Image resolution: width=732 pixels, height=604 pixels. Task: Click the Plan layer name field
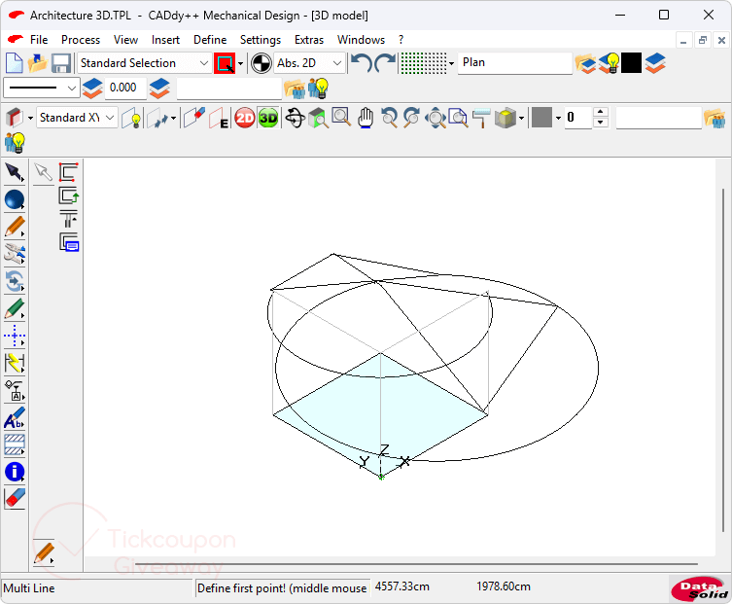[x=515, y=63]
